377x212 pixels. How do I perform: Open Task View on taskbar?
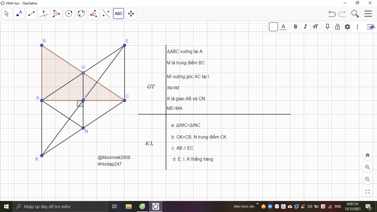[x=114, y=206]
